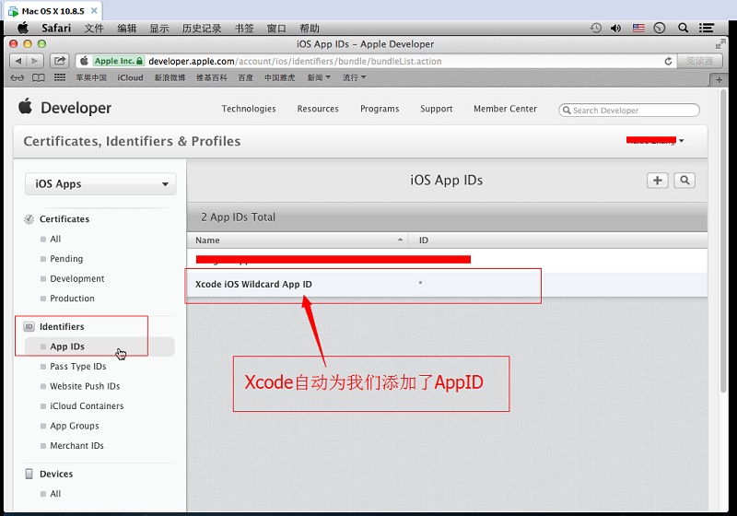Go back with Safari's back arrow
Image resolution: width=737 pixels, height=516 pixels.
tap(18, 61)
